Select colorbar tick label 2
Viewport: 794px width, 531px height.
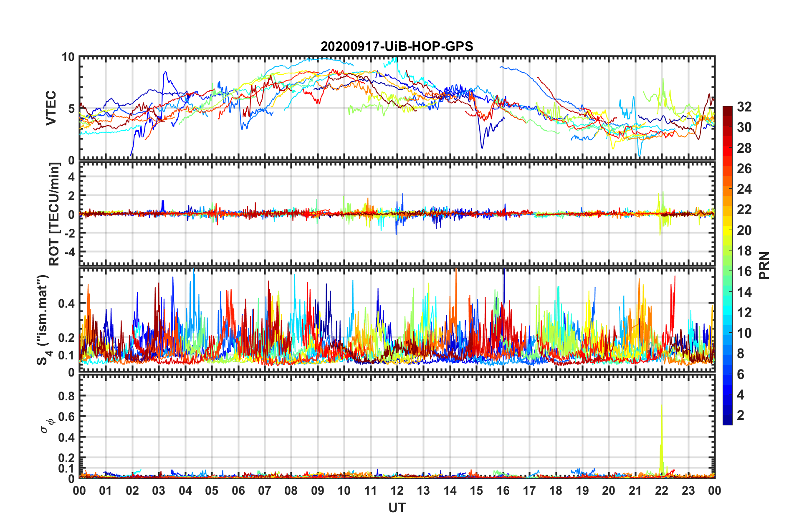(x=741, y=415)
